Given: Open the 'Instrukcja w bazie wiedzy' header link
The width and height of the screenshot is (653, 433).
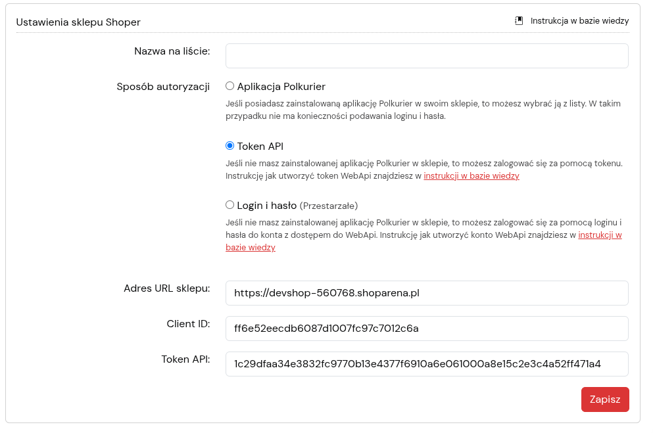Looking at the screenshot, I should click(x=579, y=21).
